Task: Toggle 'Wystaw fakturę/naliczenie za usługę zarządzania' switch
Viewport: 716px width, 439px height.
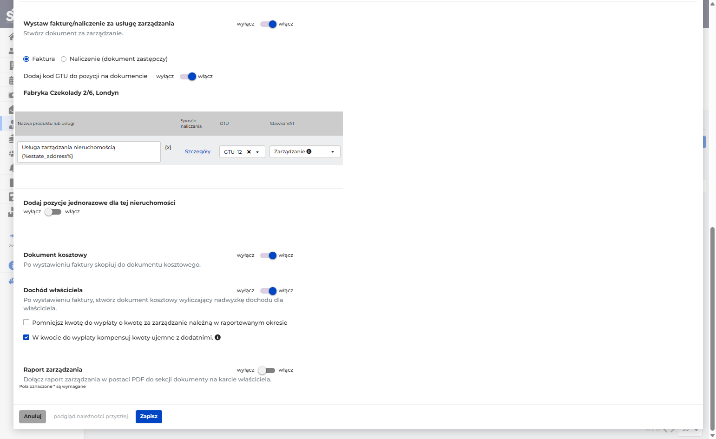Action: point(268,24)
